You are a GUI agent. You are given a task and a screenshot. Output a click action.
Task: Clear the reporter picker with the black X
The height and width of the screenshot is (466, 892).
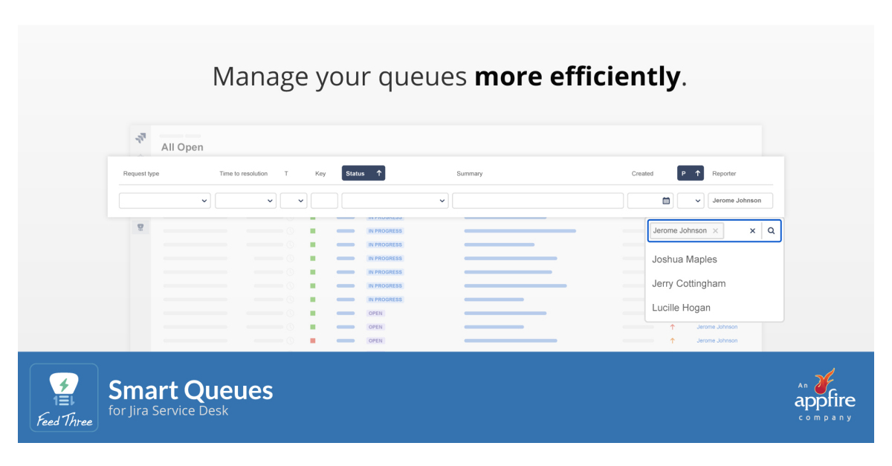[752, 231]
